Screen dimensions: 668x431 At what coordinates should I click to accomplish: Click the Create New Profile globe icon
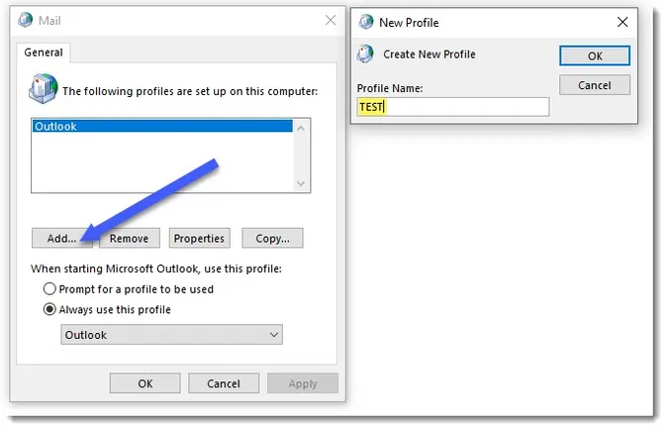tap(366, 54)
